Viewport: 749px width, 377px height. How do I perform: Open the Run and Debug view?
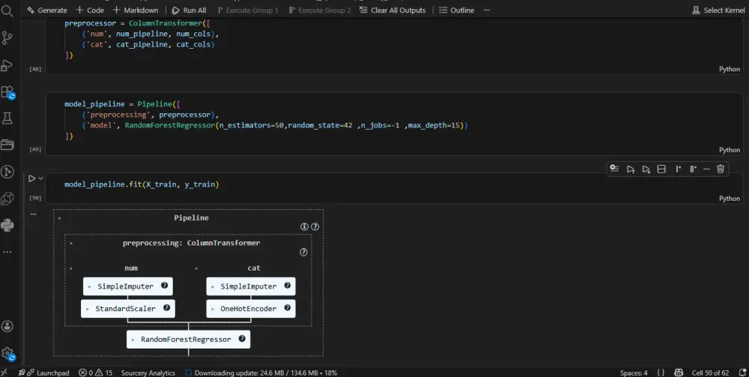tap(7, 65)
